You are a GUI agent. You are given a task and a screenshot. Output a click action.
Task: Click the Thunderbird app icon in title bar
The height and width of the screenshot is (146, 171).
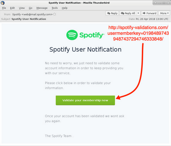coord(2,3)
